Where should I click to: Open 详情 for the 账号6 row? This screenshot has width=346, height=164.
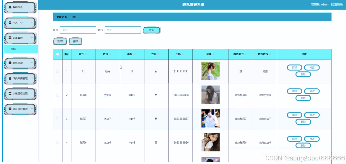coord(294,139)
